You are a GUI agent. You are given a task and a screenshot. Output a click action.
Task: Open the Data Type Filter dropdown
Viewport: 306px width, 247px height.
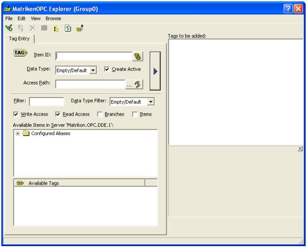pos(151,102)
